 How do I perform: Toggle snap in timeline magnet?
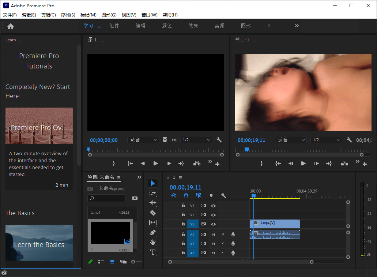point(186,195)
